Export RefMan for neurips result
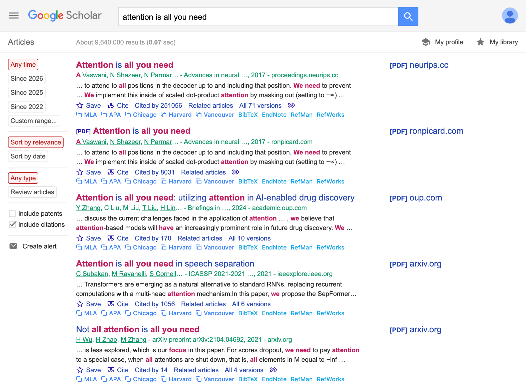 pyautogui.click(x=302, y=115)
